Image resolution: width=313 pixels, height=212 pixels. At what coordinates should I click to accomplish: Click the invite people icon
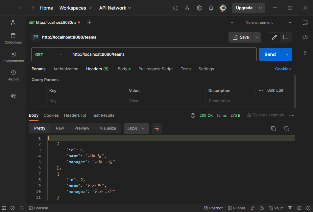[x=187, y=8]
